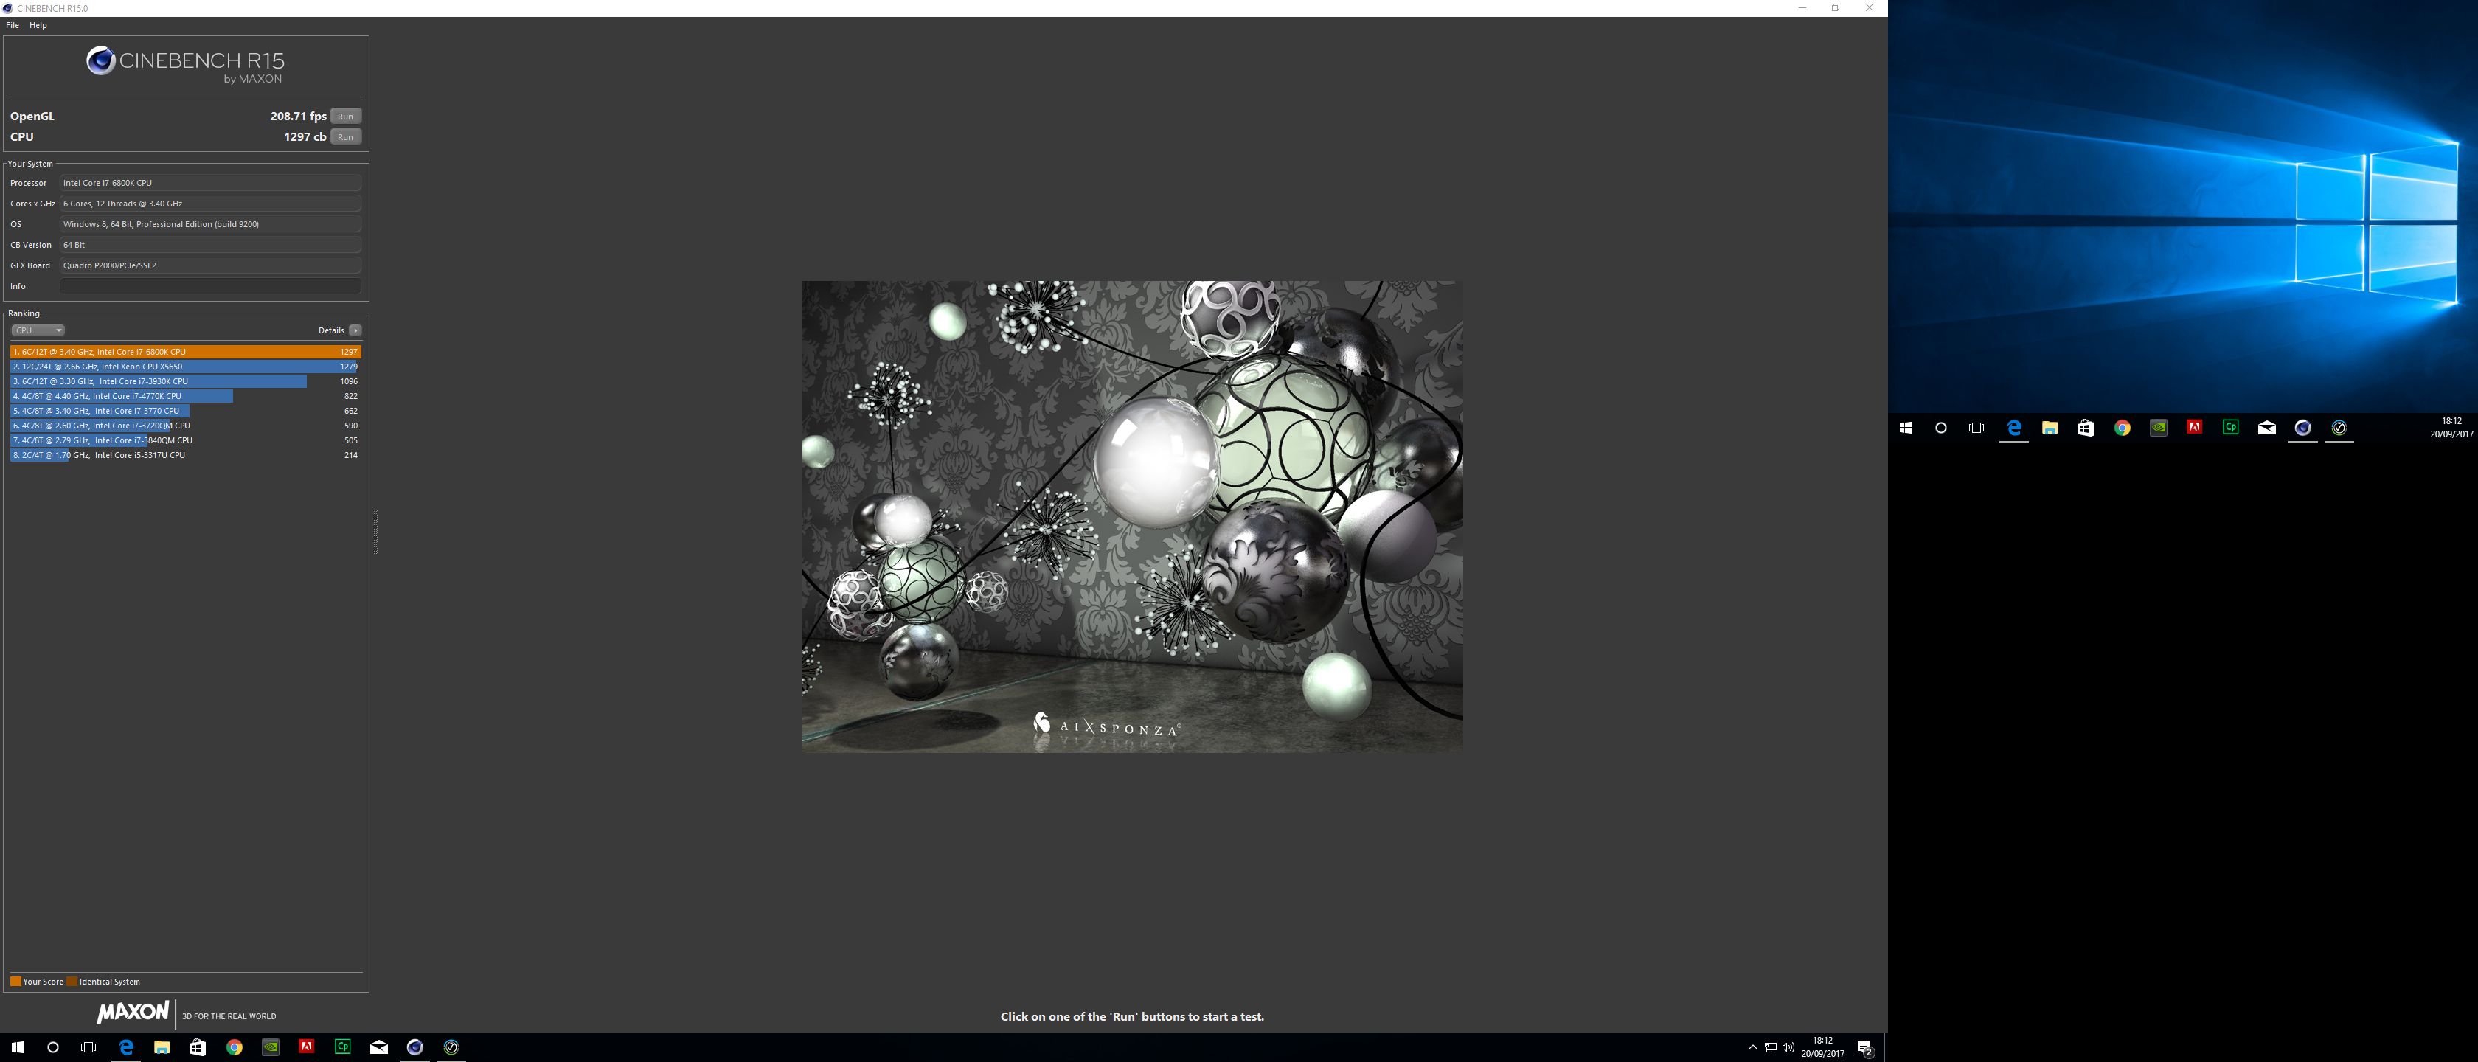This screenshot has width=2478, height=1062.
Task: Open the volume speaker icon in tray
Action: (1787, 1047)
